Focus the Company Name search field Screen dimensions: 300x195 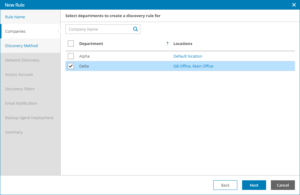[99, 29]
